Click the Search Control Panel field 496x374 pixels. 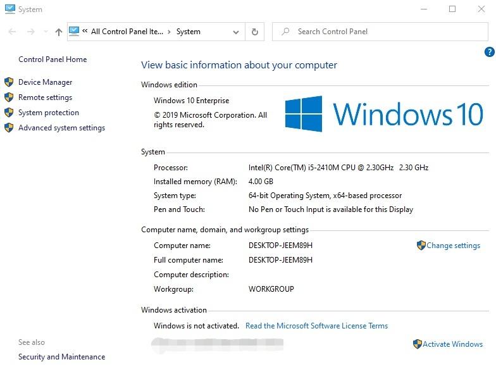pyautogui.click(x=380, y=32)
